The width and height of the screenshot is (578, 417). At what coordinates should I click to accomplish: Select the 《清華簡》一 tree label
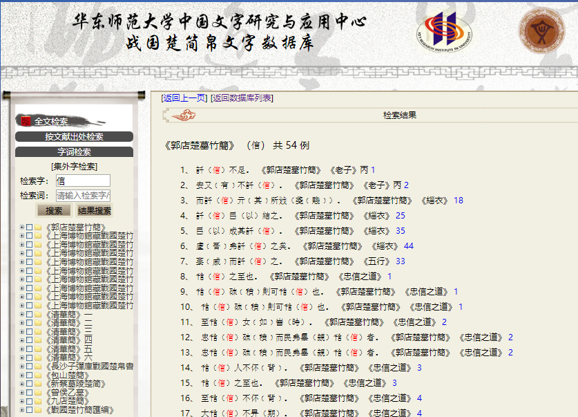(x=68, y=315)
